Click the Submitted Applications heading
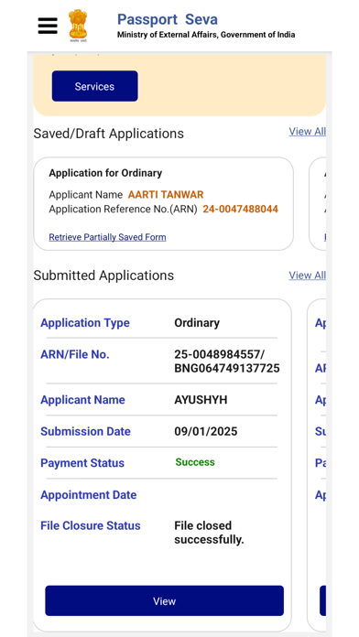 coord(103,275)
